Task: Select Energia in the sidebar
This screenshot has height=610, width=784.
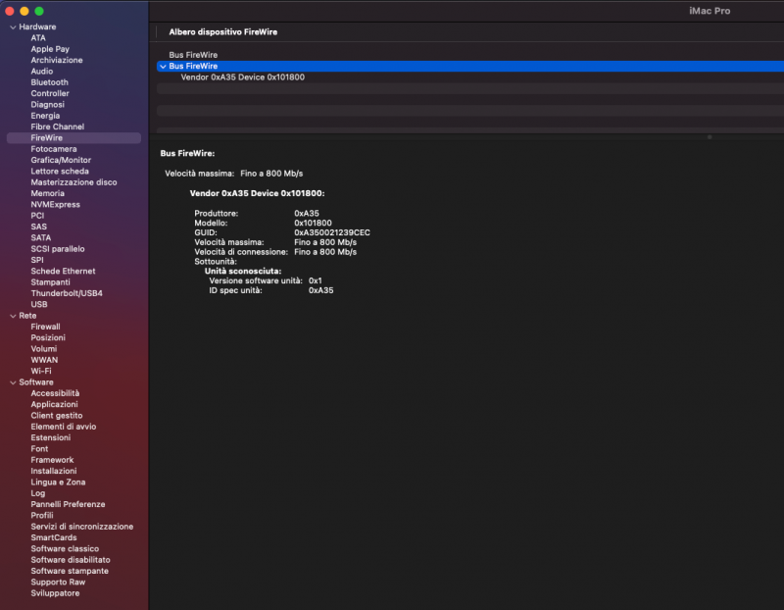Action: tap(45, 116)
